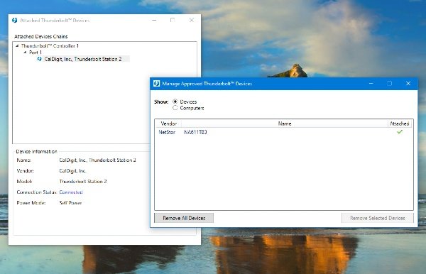This screenshot has height=274, width=426.
Task: Click the Self Power mode value
Action: tap(70, 202)
